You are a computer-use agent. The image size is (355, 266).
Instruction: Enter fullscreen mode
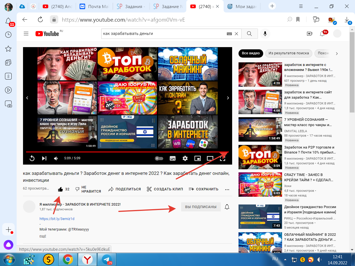click(x=222, y=158)
